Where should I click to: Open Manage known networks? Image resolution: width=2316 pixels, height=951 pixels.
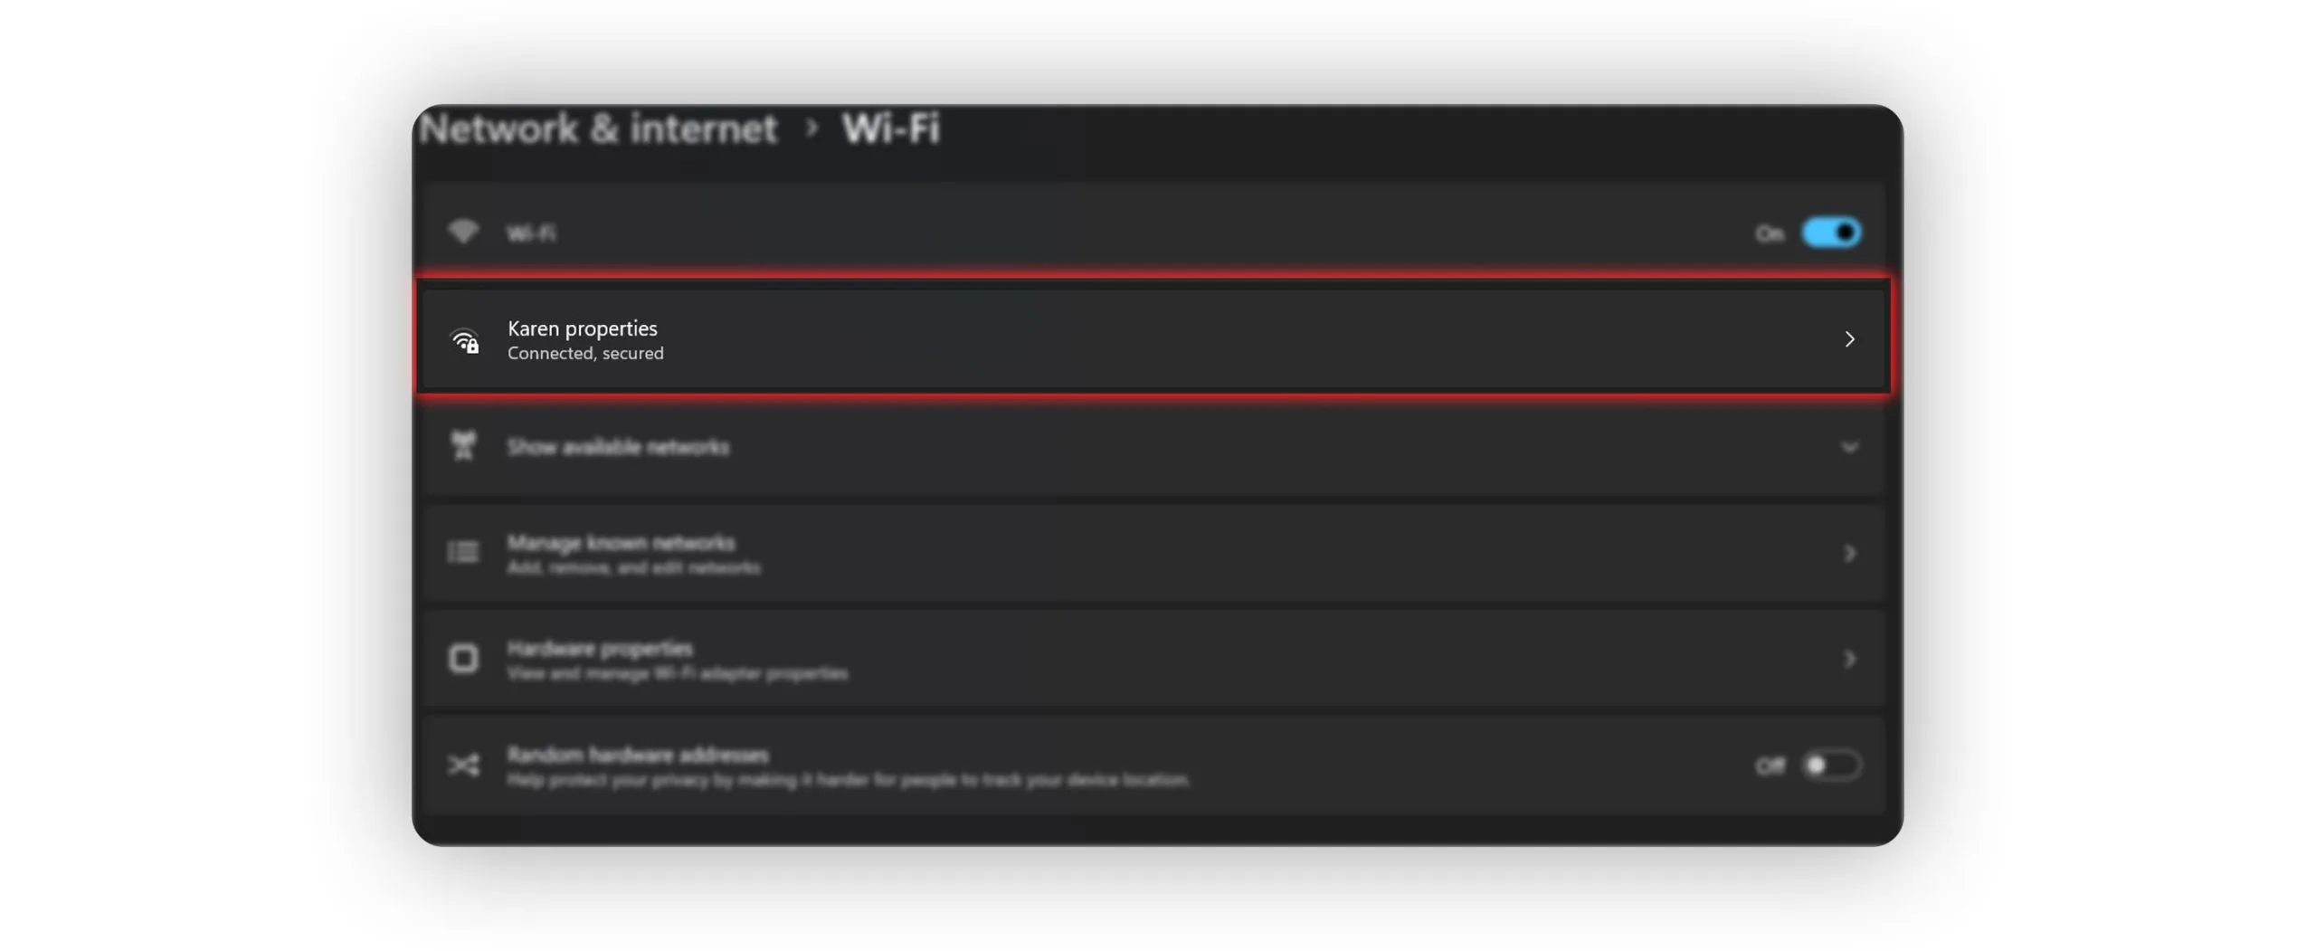pyautogui.click(x=621, y=543)
